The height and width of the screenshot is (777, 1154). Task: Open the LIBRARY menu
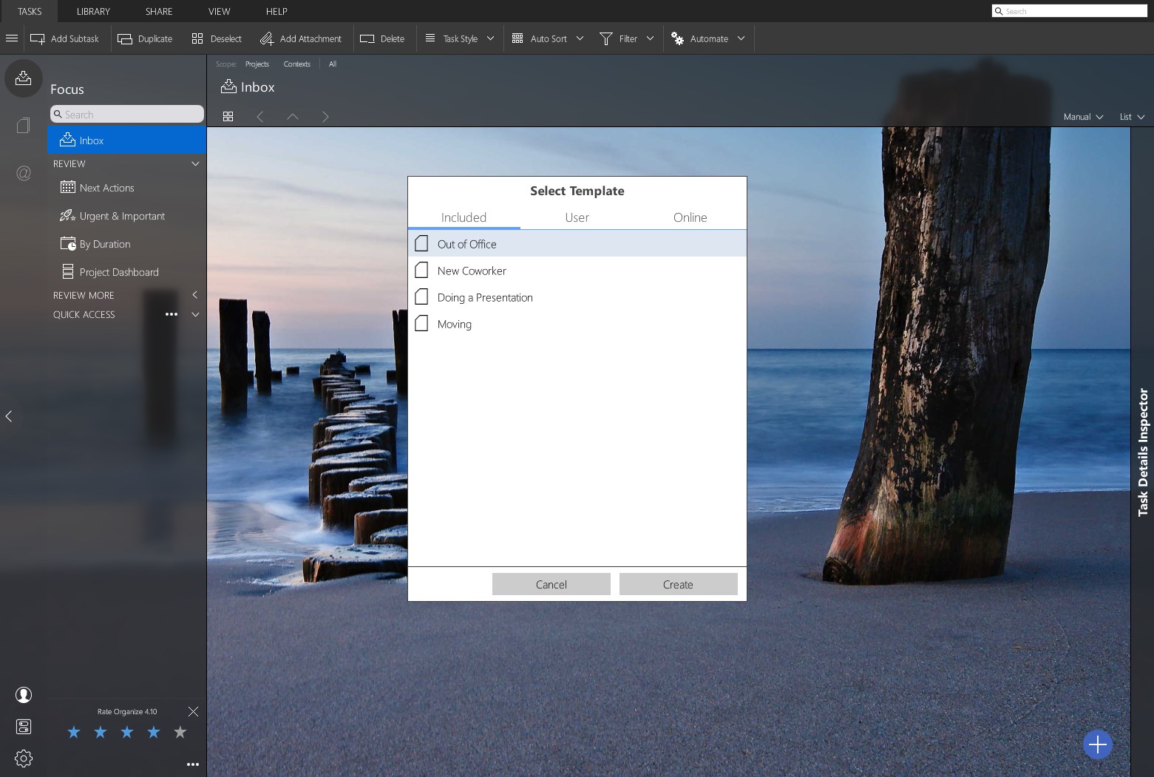(93, 11)
